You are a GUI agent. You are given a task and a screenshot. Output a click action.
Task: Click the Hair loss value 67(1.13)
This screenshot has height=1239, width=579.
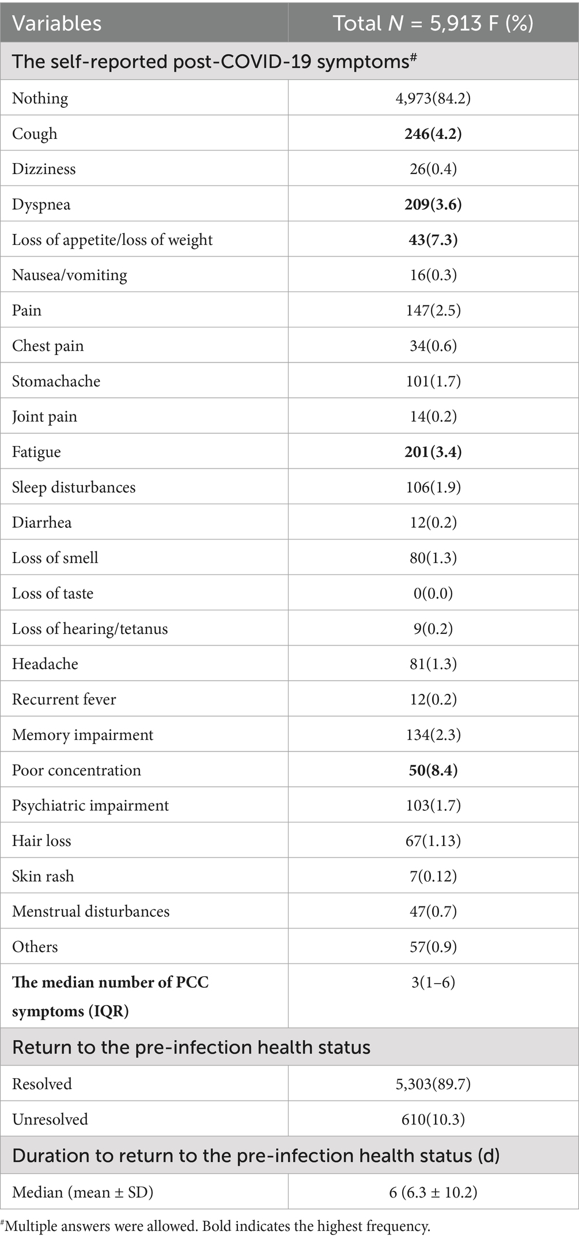click(433, 841)
